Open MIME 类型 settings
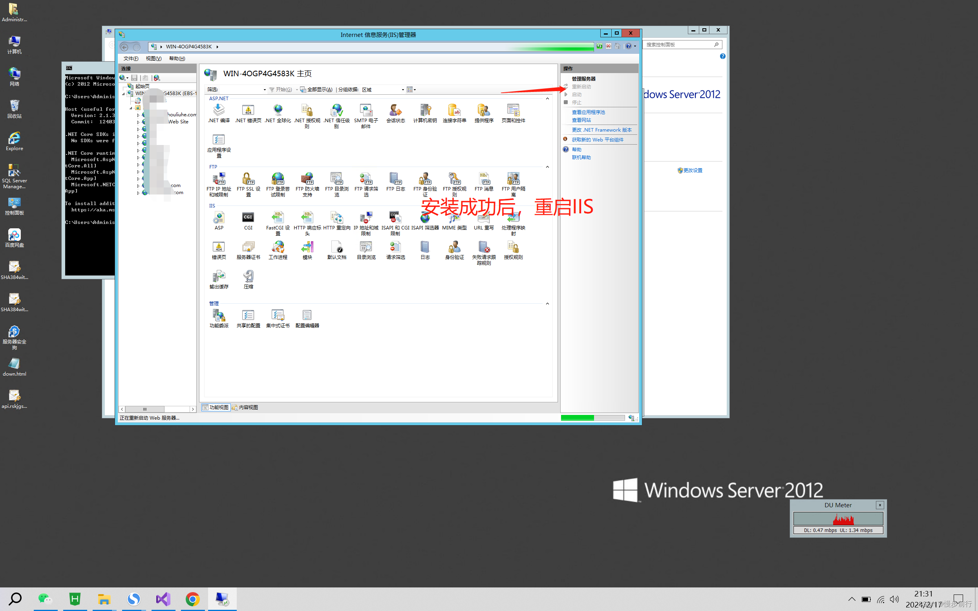978x611 pixels. click(454, 220)
